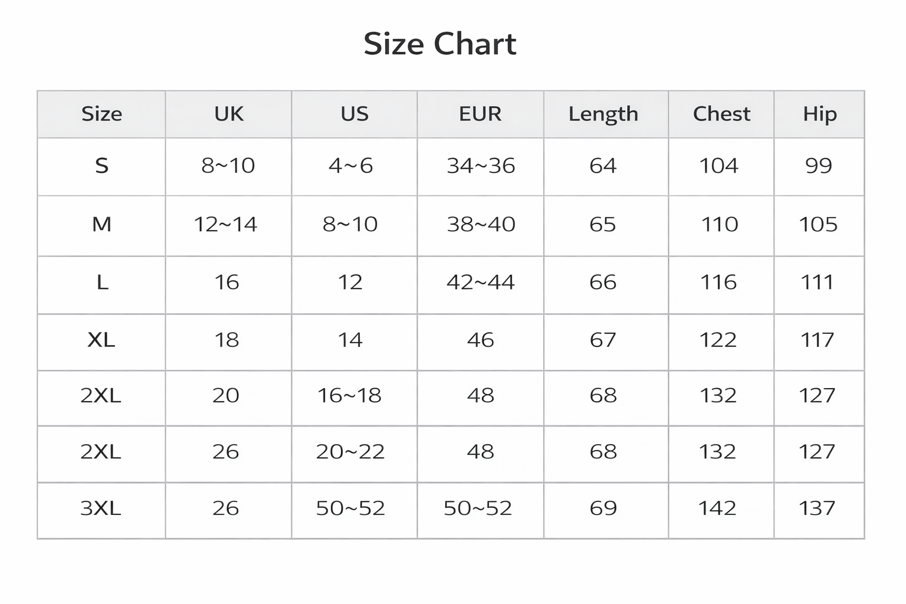
Task: Click the Chest column header
Action: click(721, 114)
